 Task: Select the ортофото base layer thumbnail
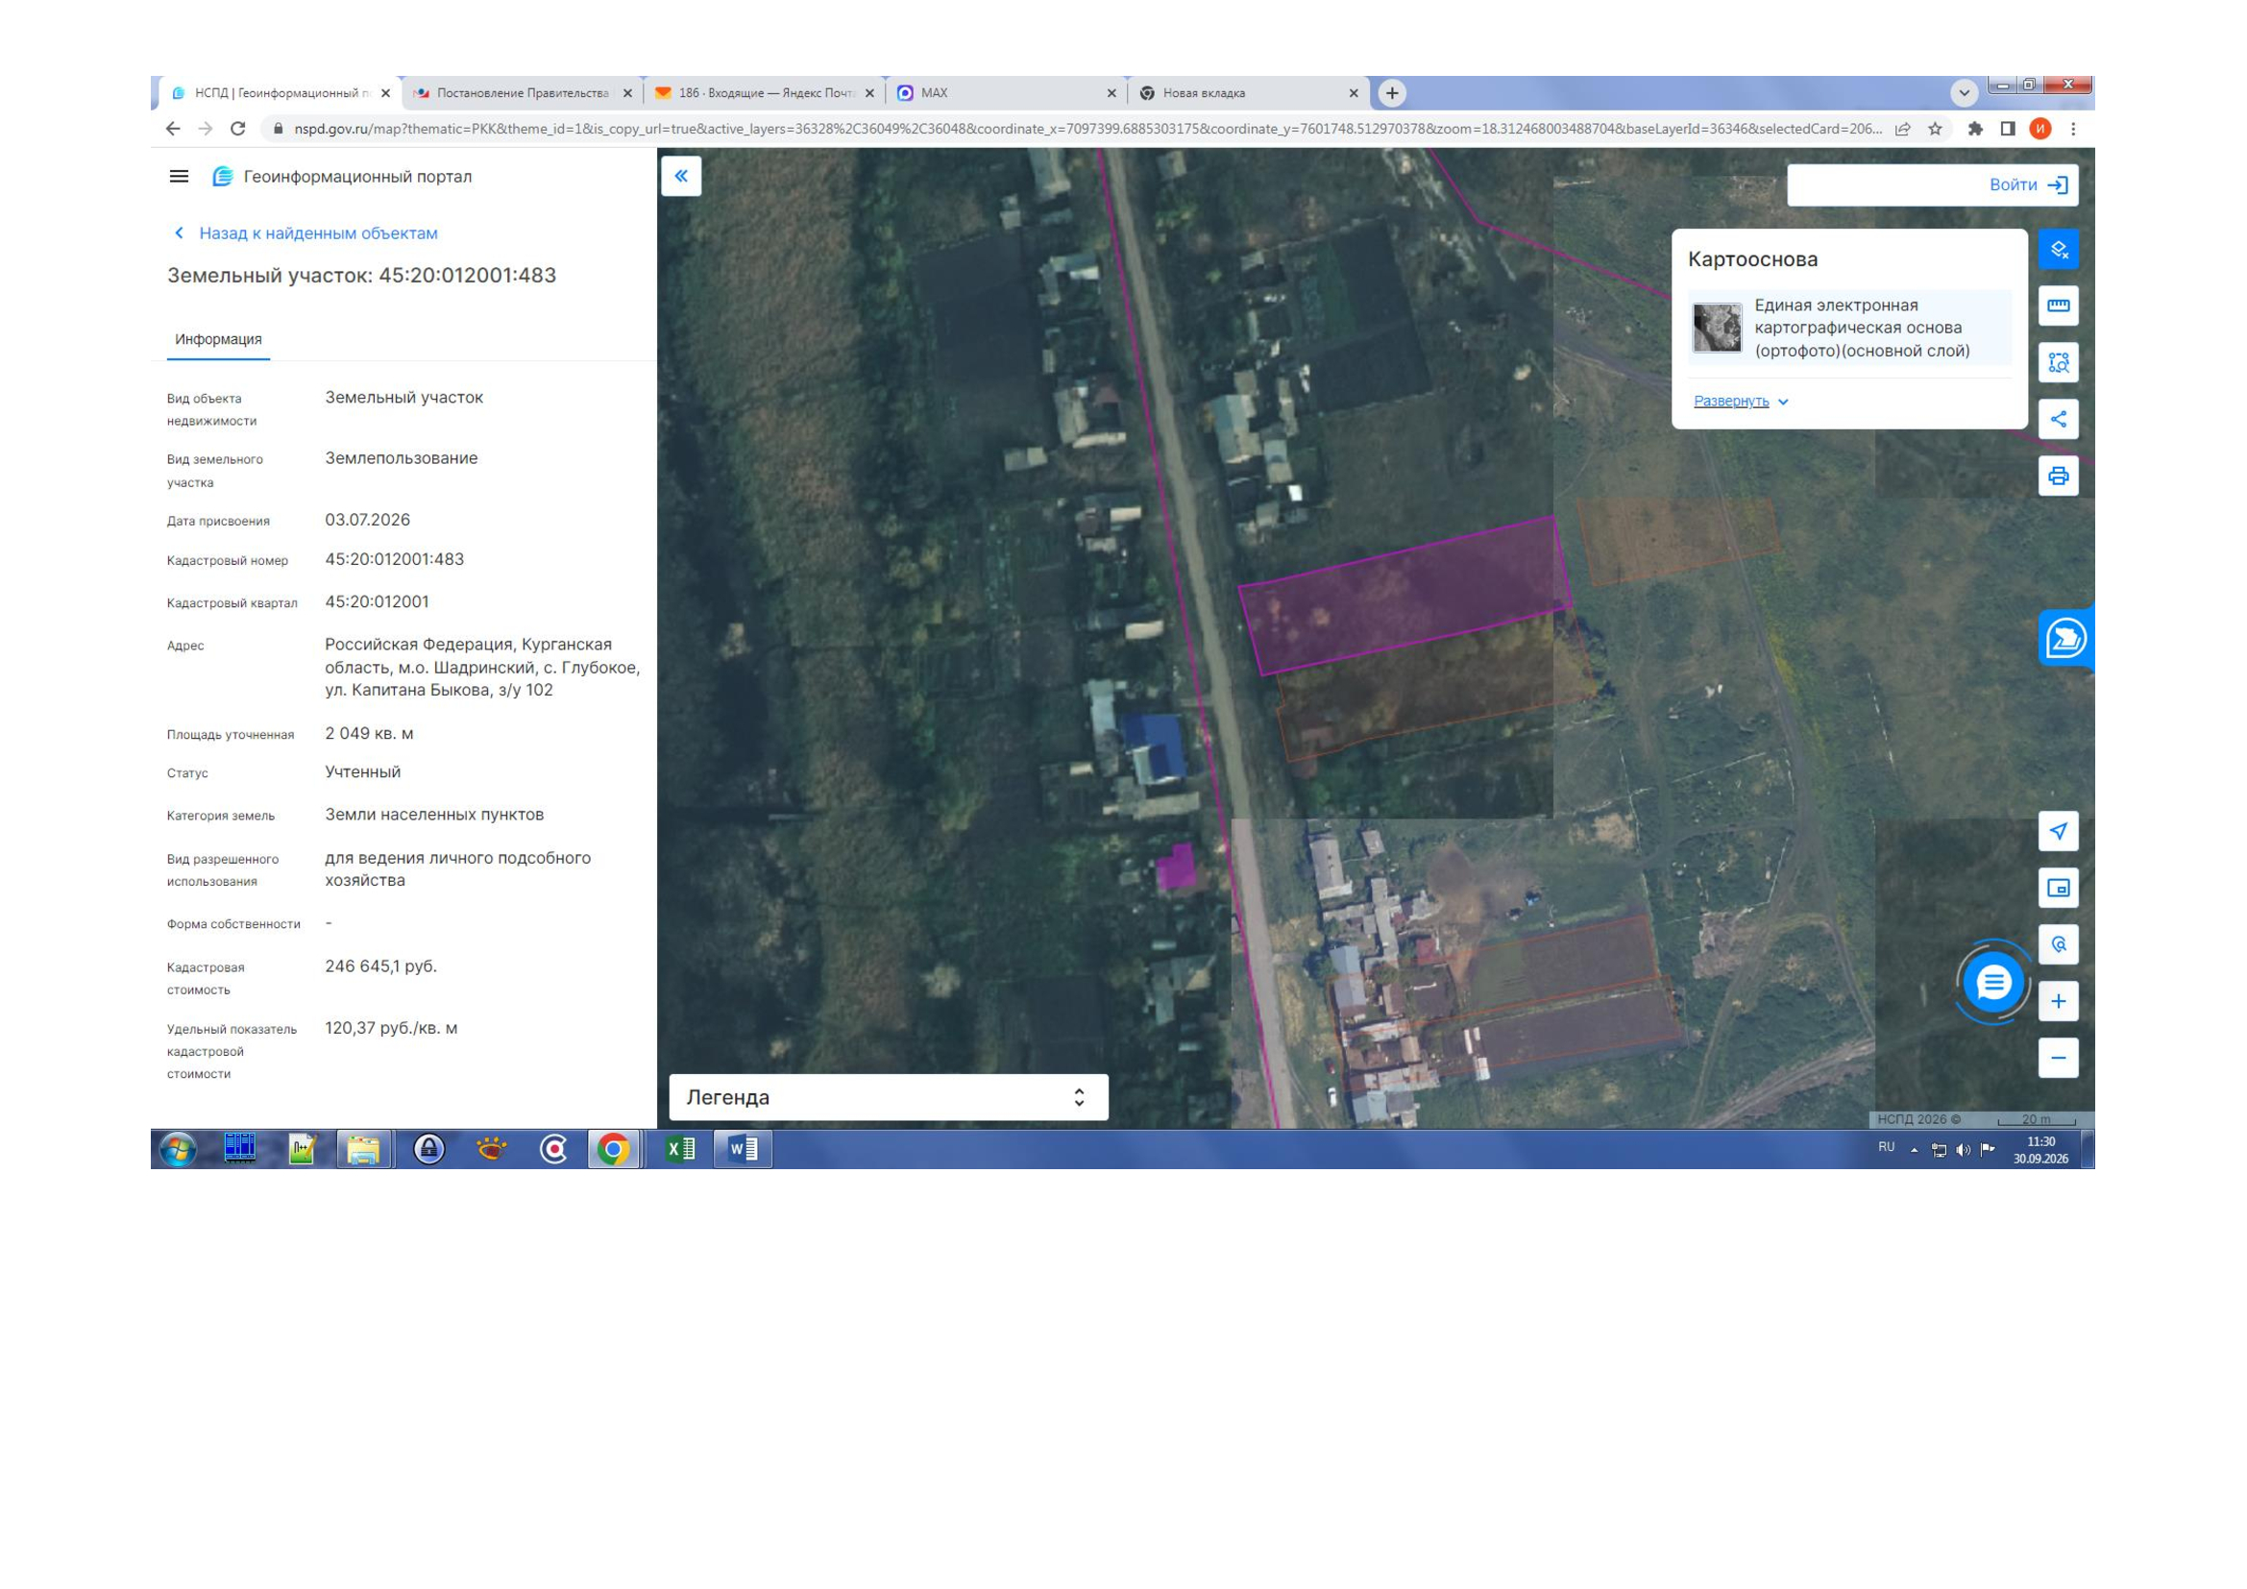[x=1718, y=328]
